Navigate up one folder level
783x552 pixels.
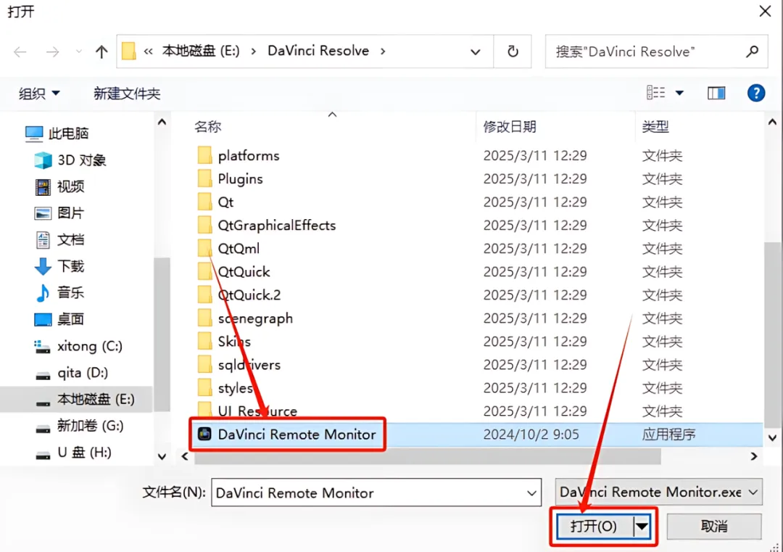coord(101,52)
